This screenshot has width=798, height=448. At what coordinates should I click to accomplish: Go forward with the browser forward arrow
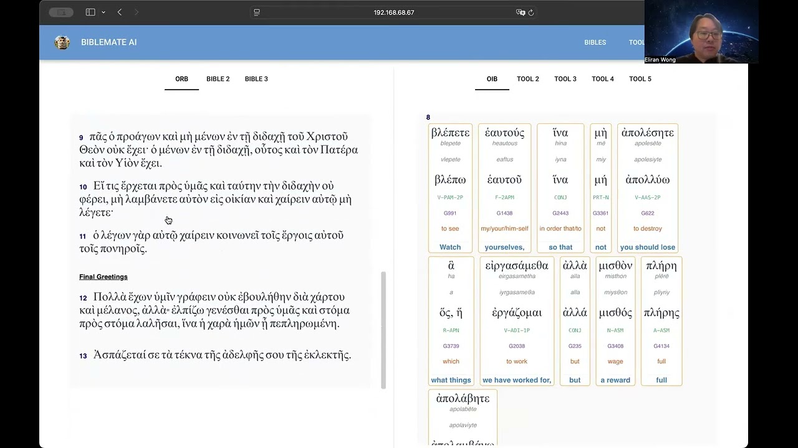[x=137, y=12]
